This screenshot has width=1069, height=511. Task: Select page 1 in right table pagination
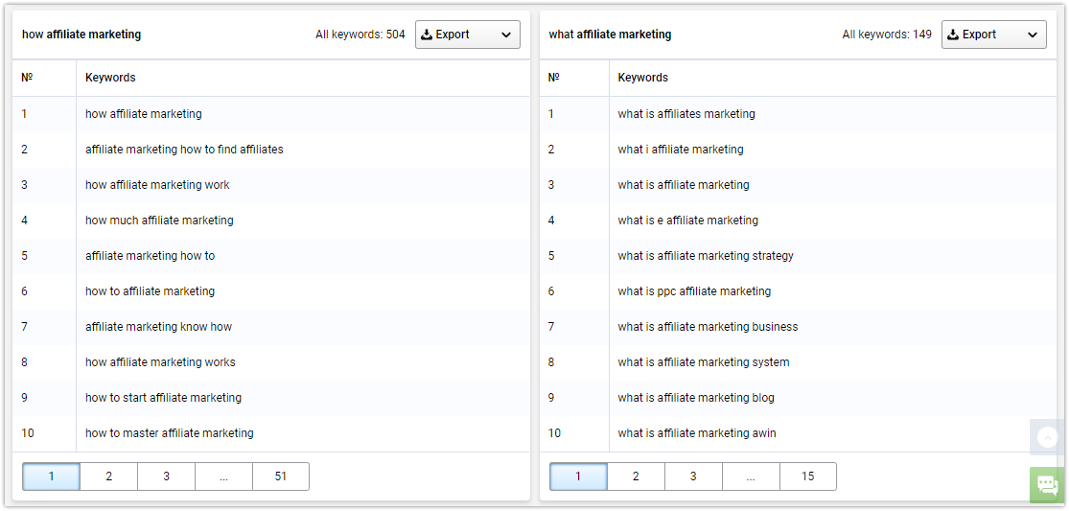[x=578, y=476]
